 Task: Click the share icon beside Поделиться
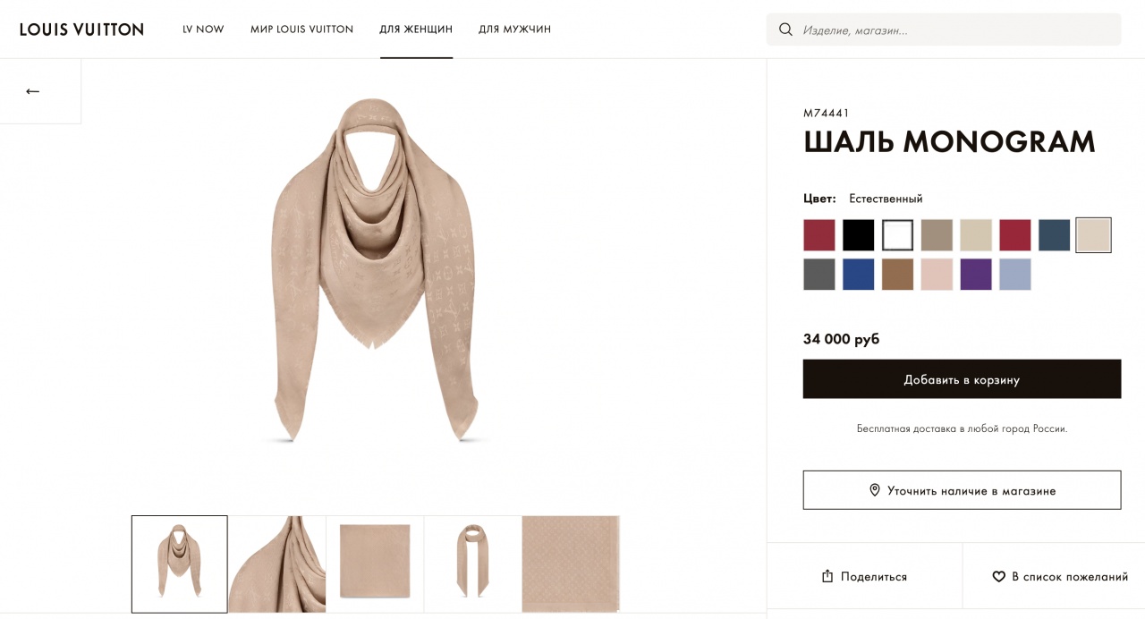tap(827, 576)
